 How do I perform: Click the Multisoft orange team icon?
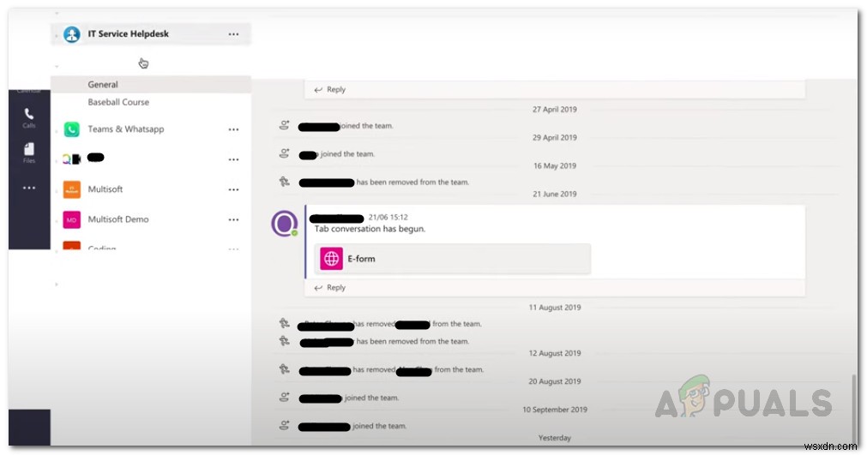click(x=72, y=189)
